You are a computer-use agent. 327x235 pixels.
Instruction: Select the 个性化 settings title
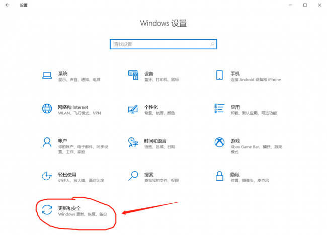pos(151,107)
